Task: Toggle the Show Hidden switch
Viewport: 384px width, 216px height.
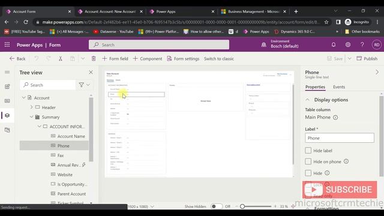Action: click(x=216, y=206)
